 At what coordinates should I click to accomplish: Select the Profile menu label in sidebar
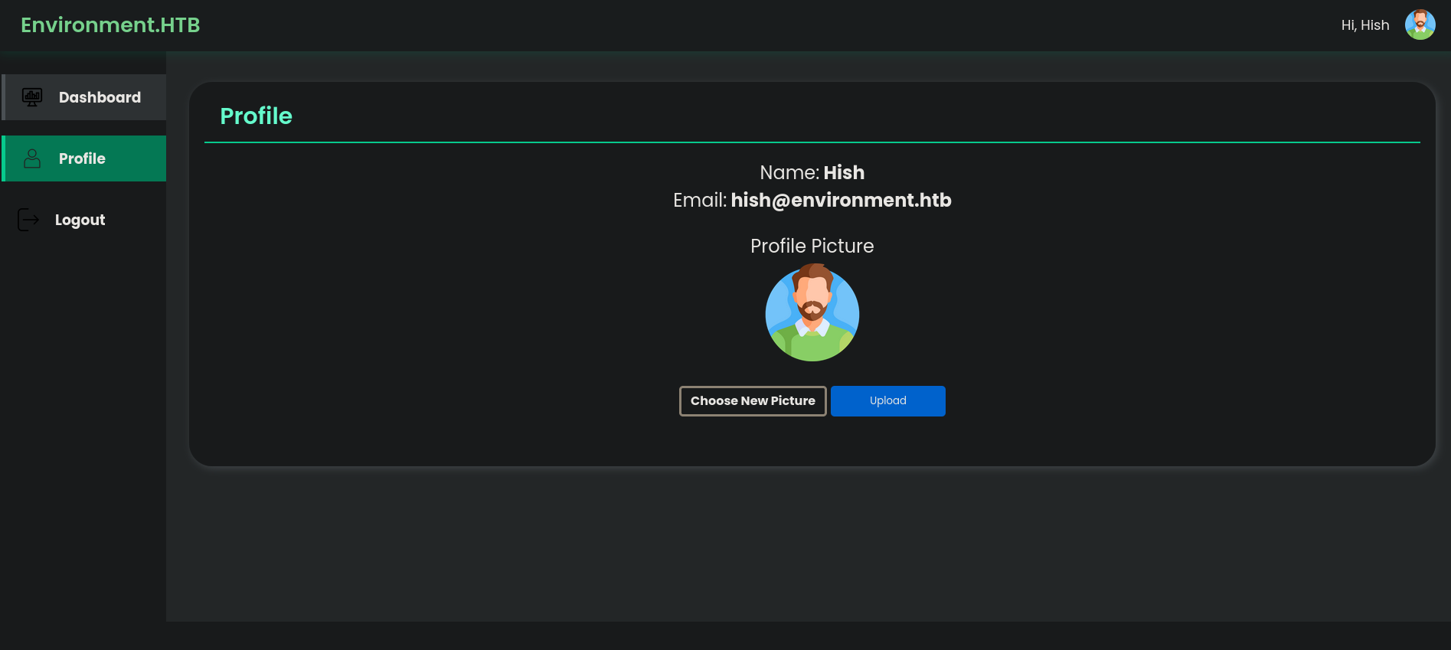click(x=82, y=158)
